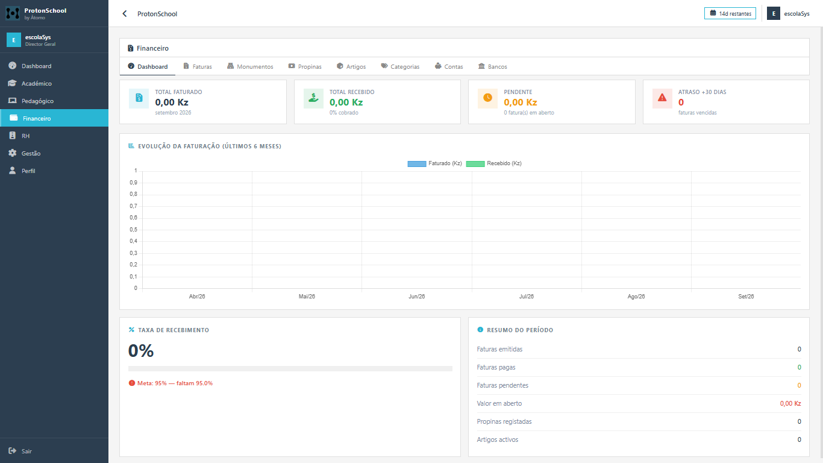823x463 pixels.
Task: Click the Artigos activos row label
Action: tap(497, 439)
